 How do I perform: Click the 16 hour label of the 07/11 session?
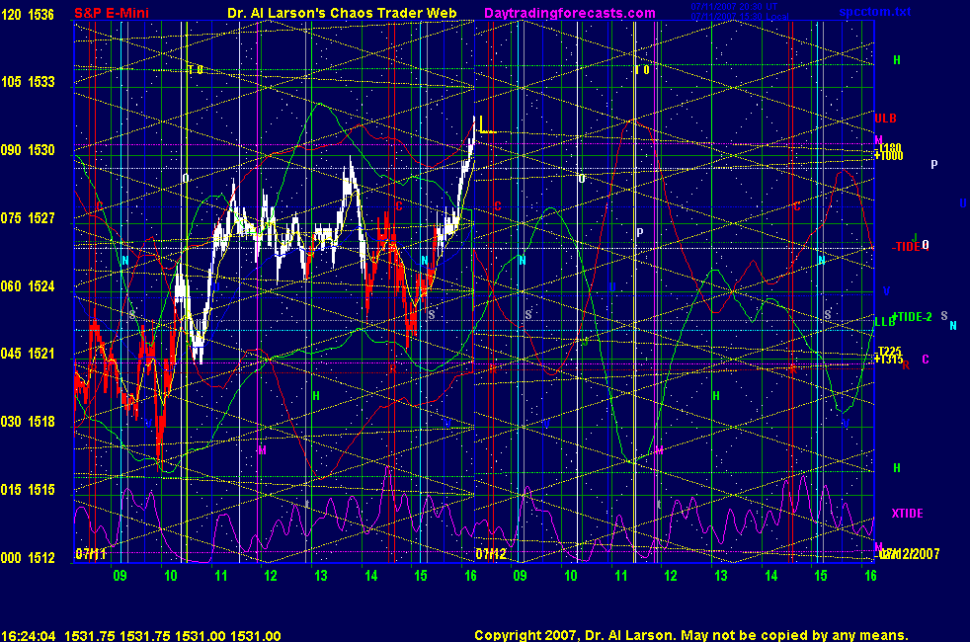[471, 576]
